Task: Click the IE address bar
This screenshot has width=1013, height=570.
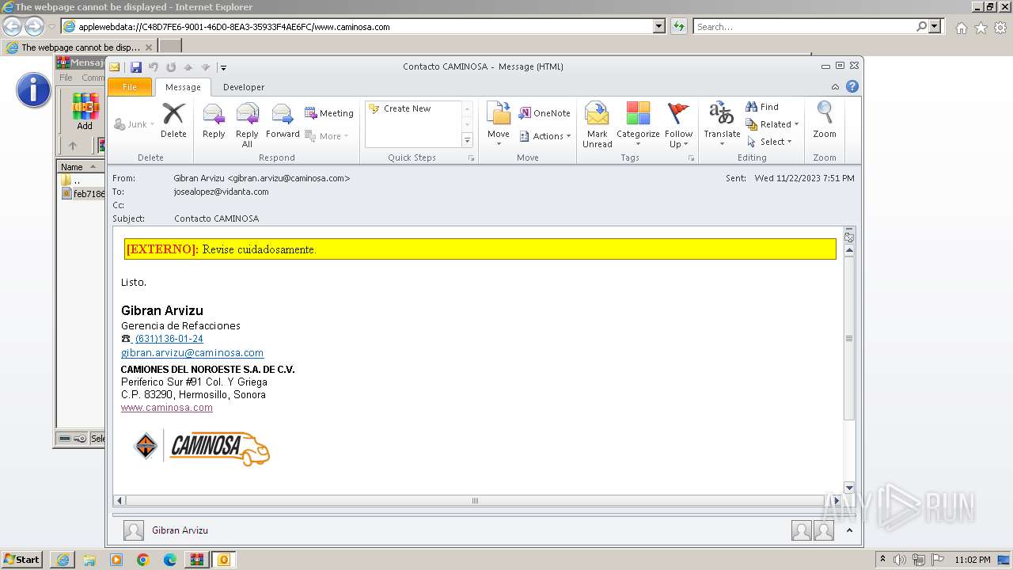Action: click(x=364, y=26)
